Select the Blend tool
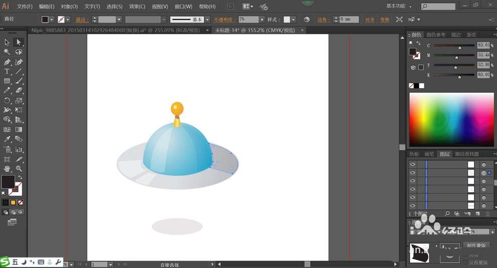Image resolution: width=497 pixels, height=268 pixels. [x=19, y=139]
